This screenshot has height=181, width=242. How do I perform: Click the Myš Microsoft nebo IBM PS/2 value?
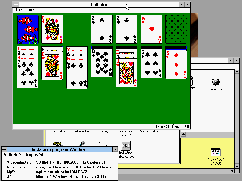point(61,172)
